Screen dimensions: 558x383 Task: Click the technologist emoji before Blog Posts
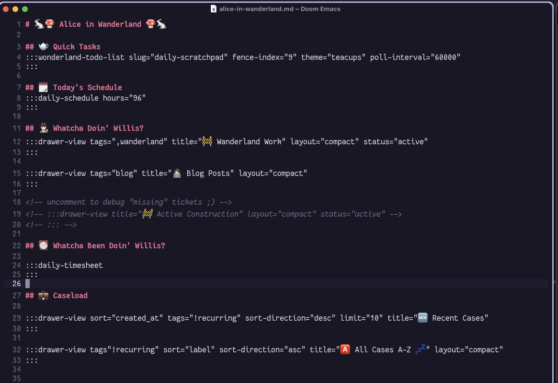(177, 173)
